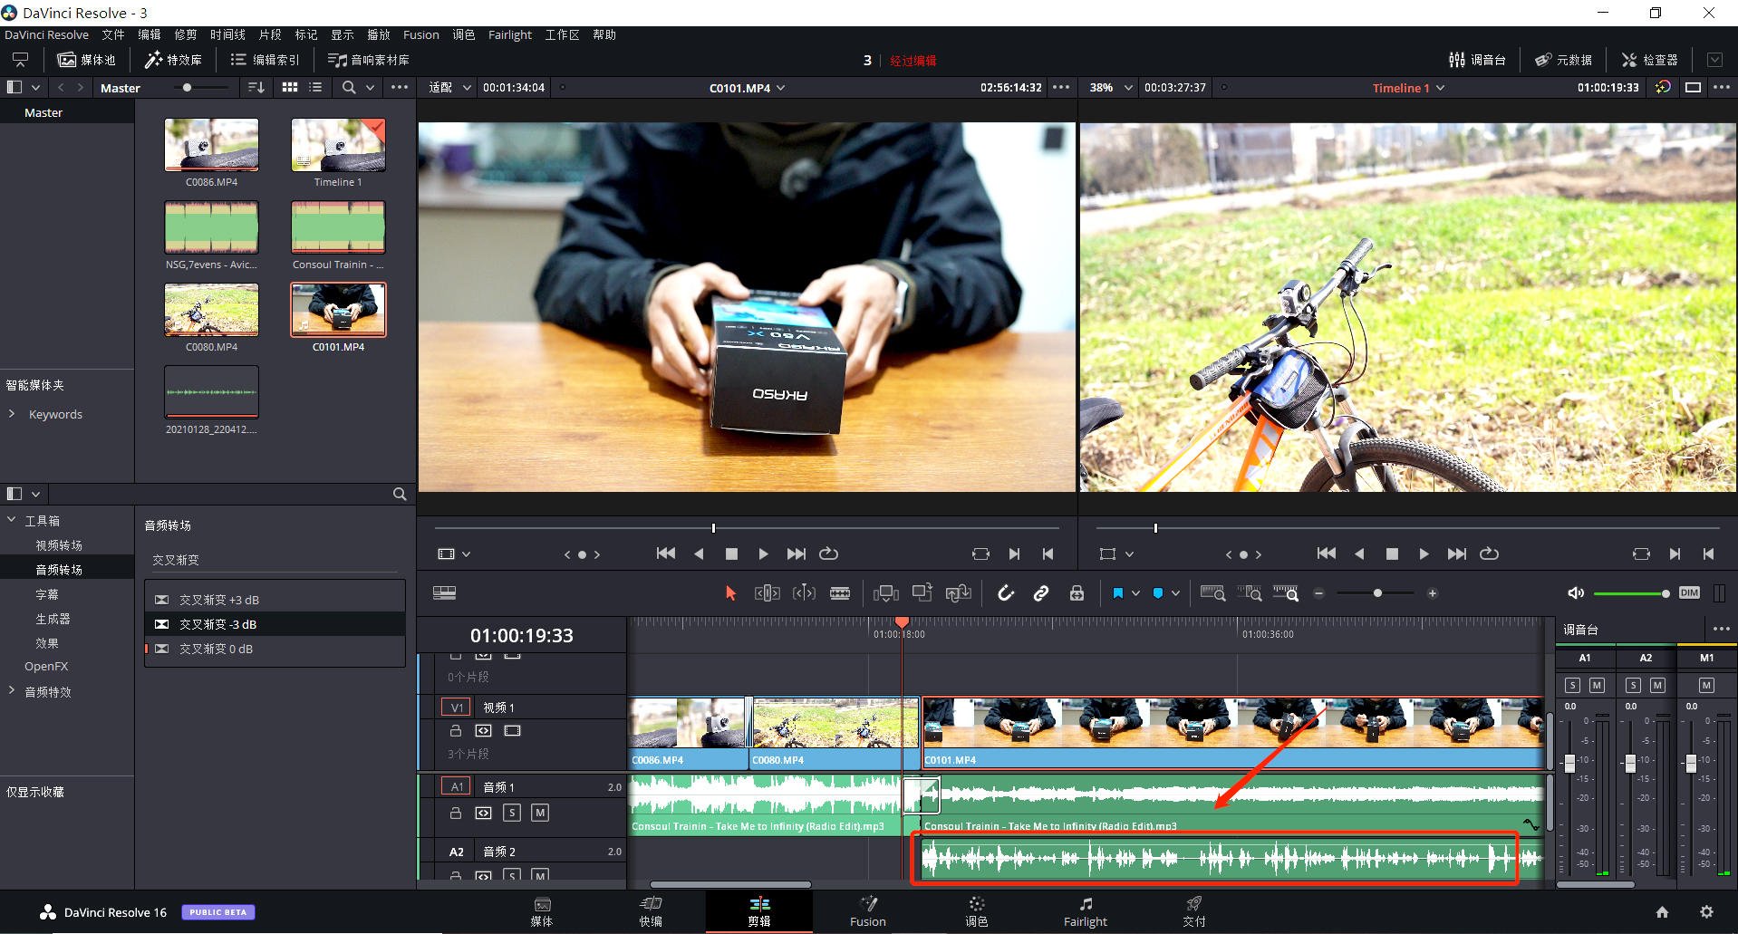Activate the blade edit tool
The image size is (1738, 934).
(840, 593)
